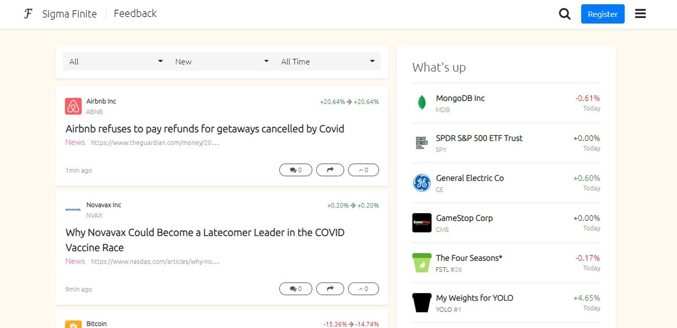Open SPDR S&P 500 ETF Trust entry
The image size is (677, 328).
[479, 138]
